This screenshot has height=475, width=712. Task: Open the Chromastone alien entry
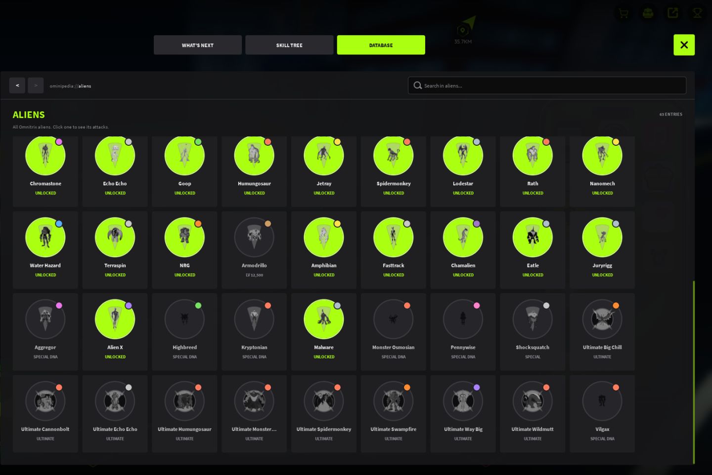45,172
